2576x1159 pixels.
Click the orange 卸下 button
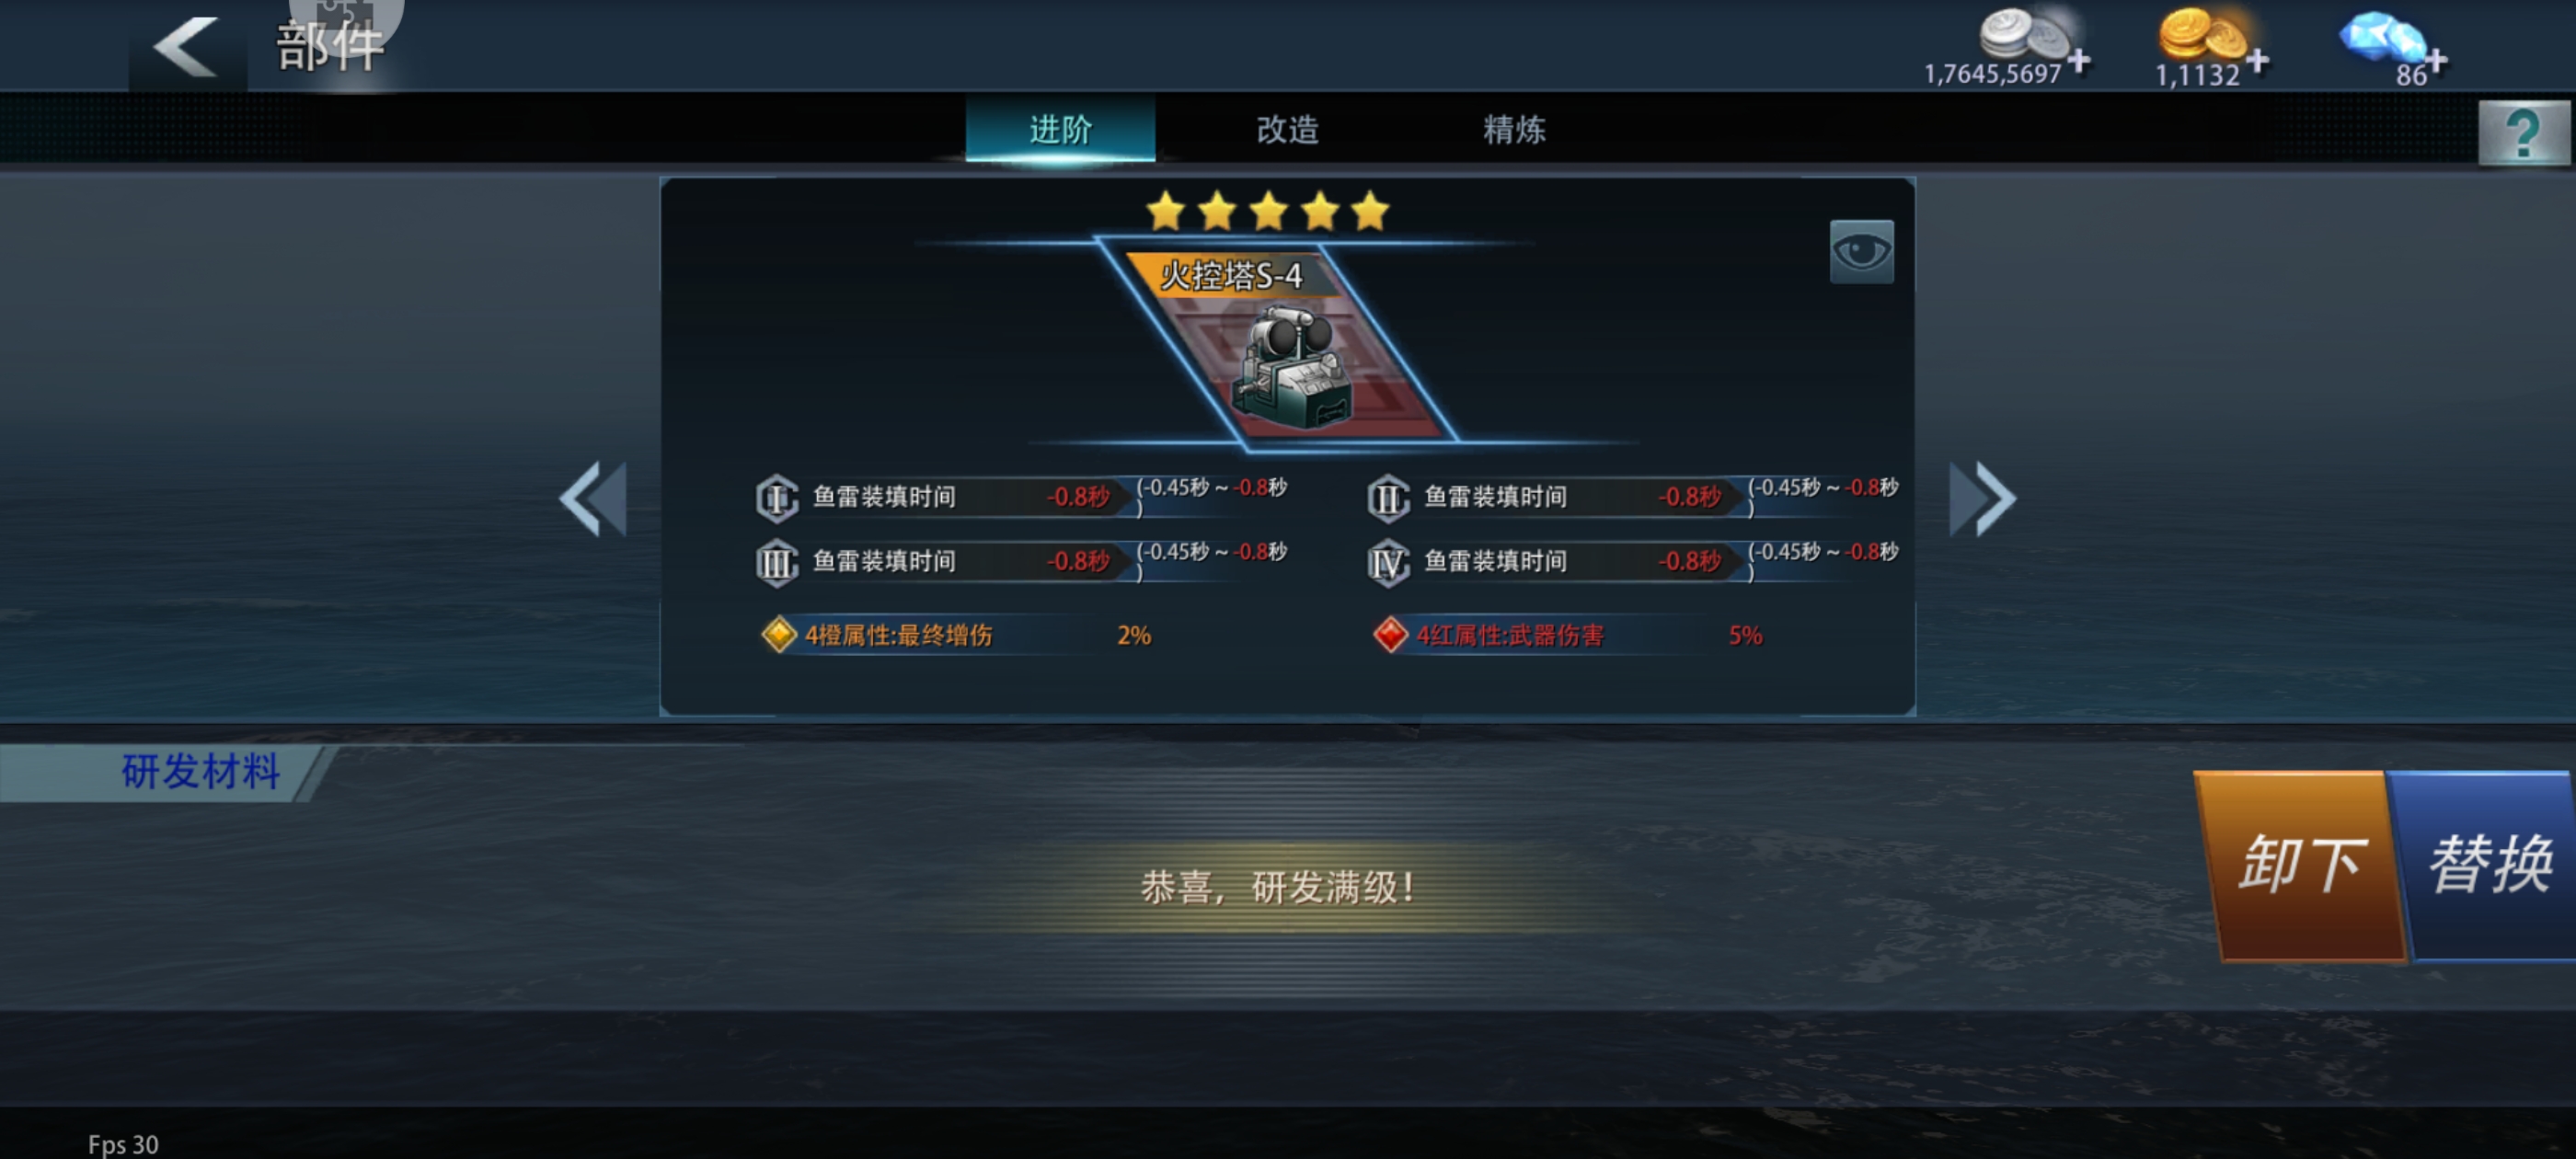pyautogui.click(x=2300, y=866)
